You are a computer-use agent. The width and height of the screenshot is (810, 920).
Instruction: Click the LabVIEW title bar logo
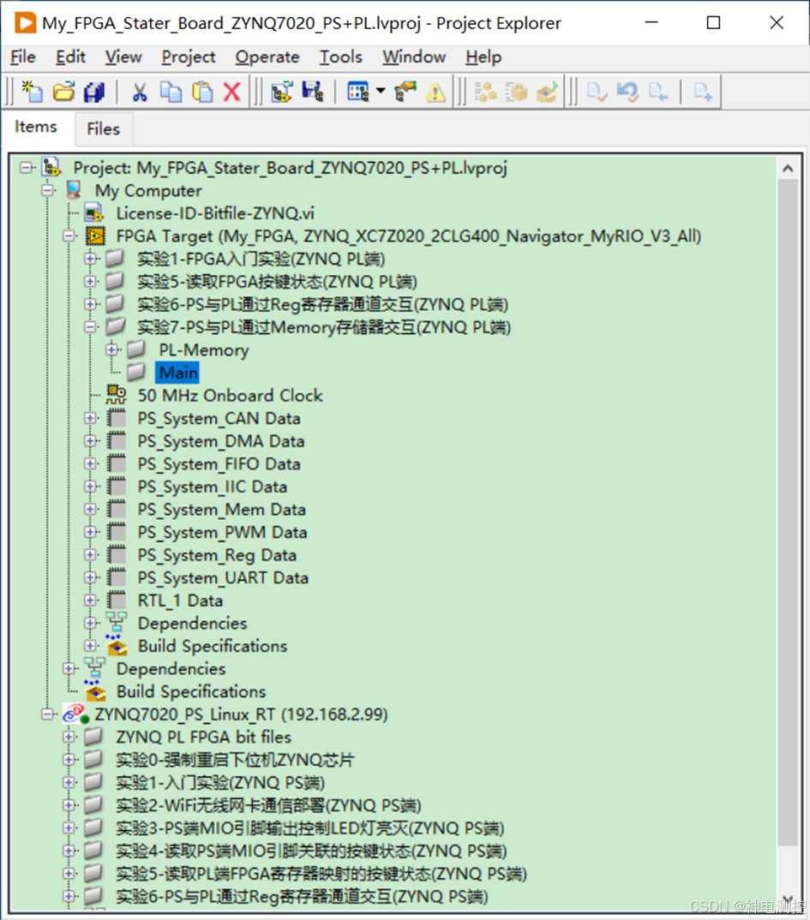25,23
